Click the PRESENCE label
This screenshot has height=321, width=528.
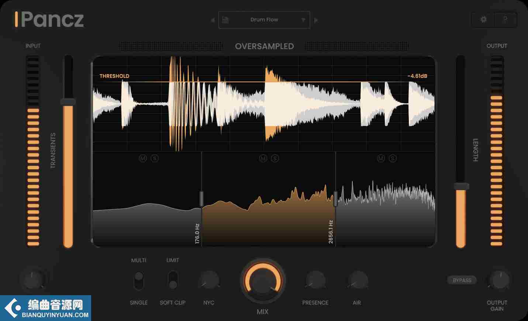315,303
